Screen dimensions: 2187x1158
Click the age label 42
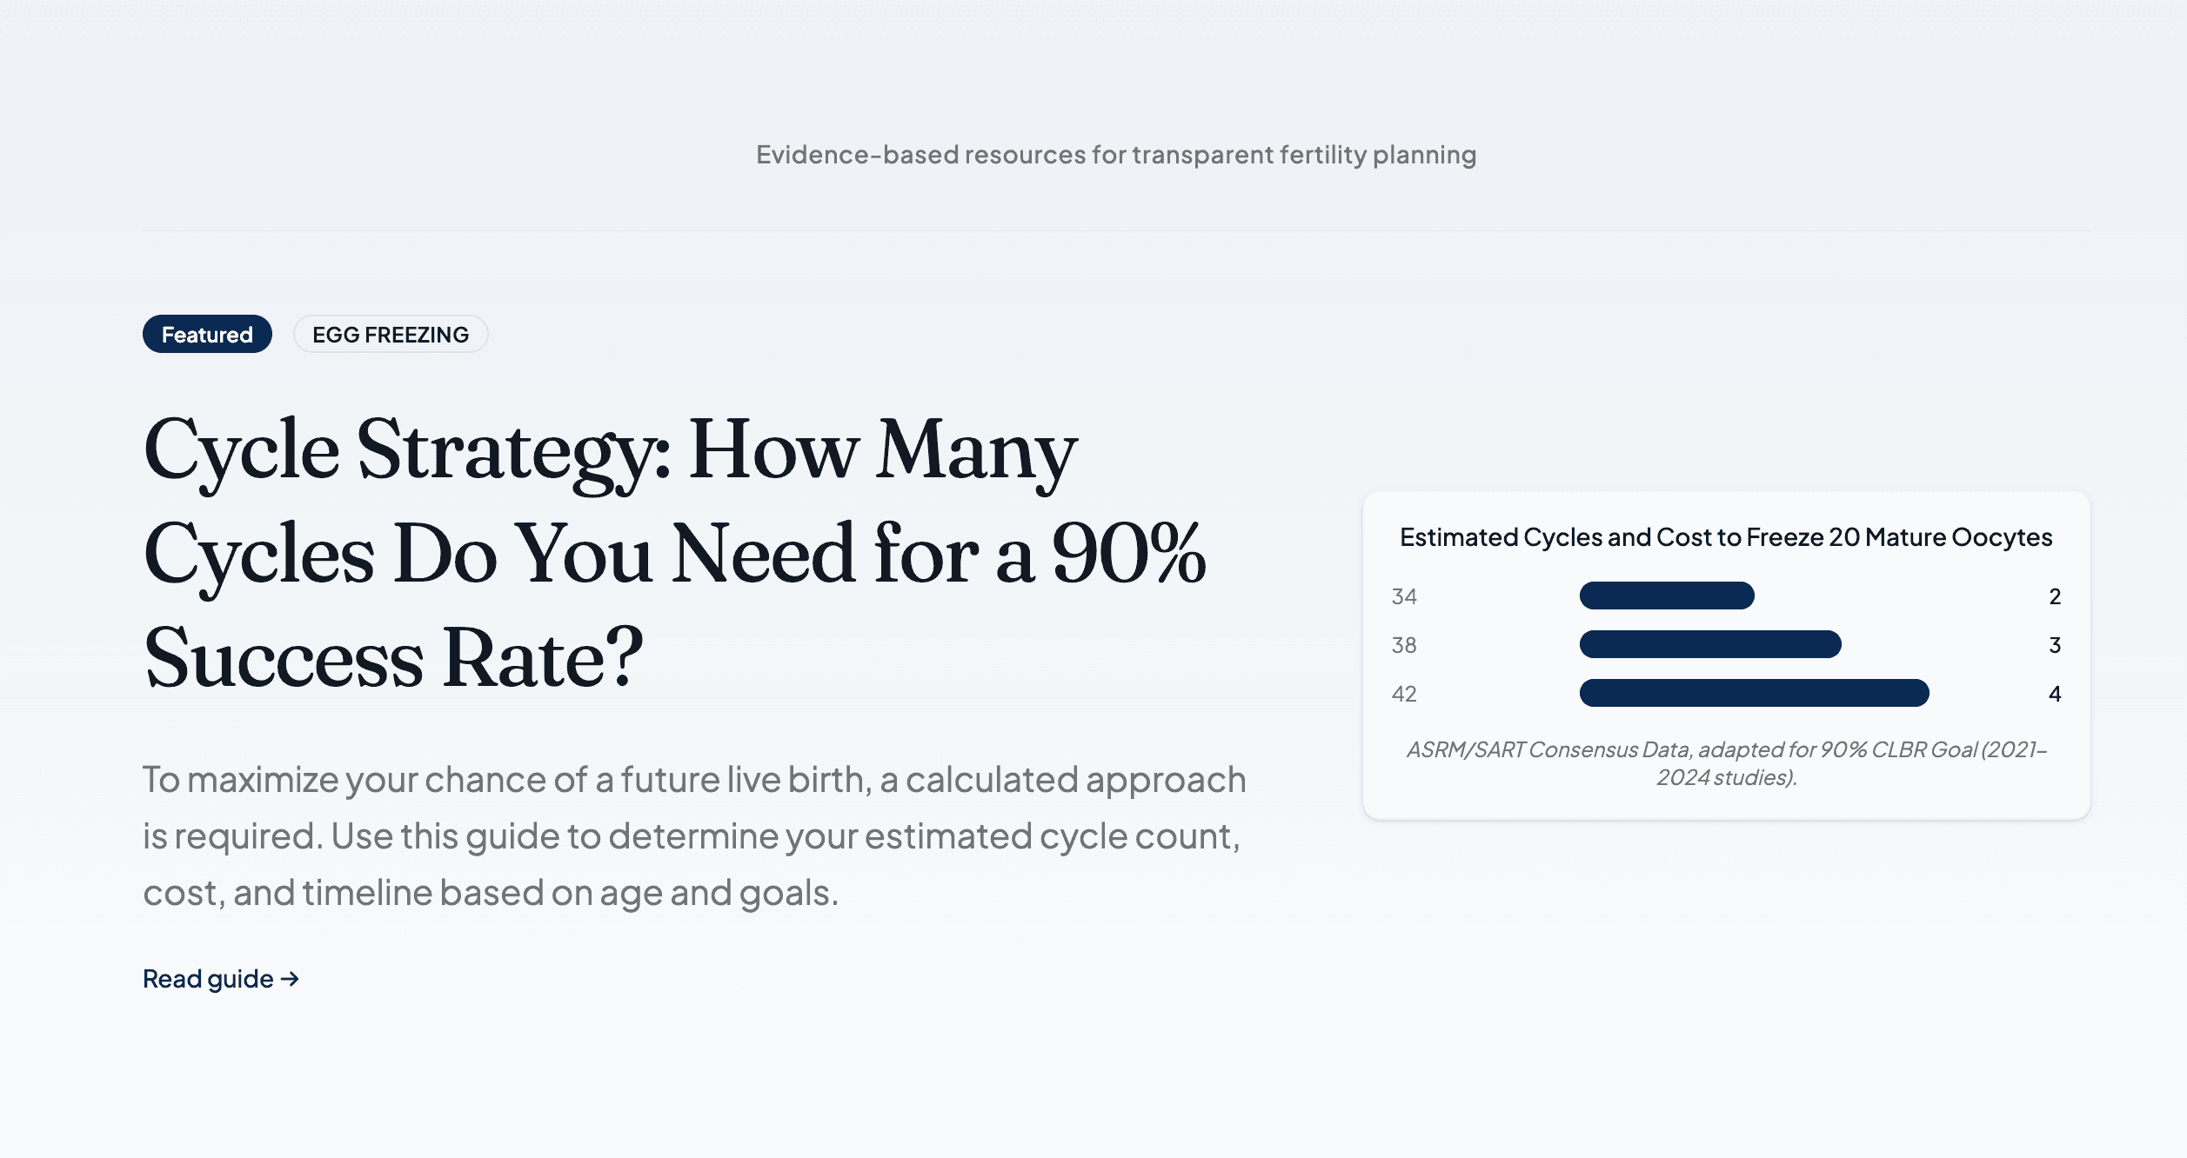click(x=1404, y=694)
